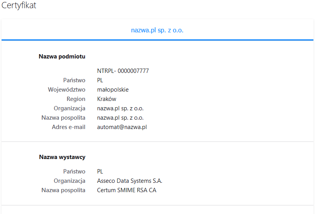Select the Certum SMIME RSA CA value

(127, 190)
